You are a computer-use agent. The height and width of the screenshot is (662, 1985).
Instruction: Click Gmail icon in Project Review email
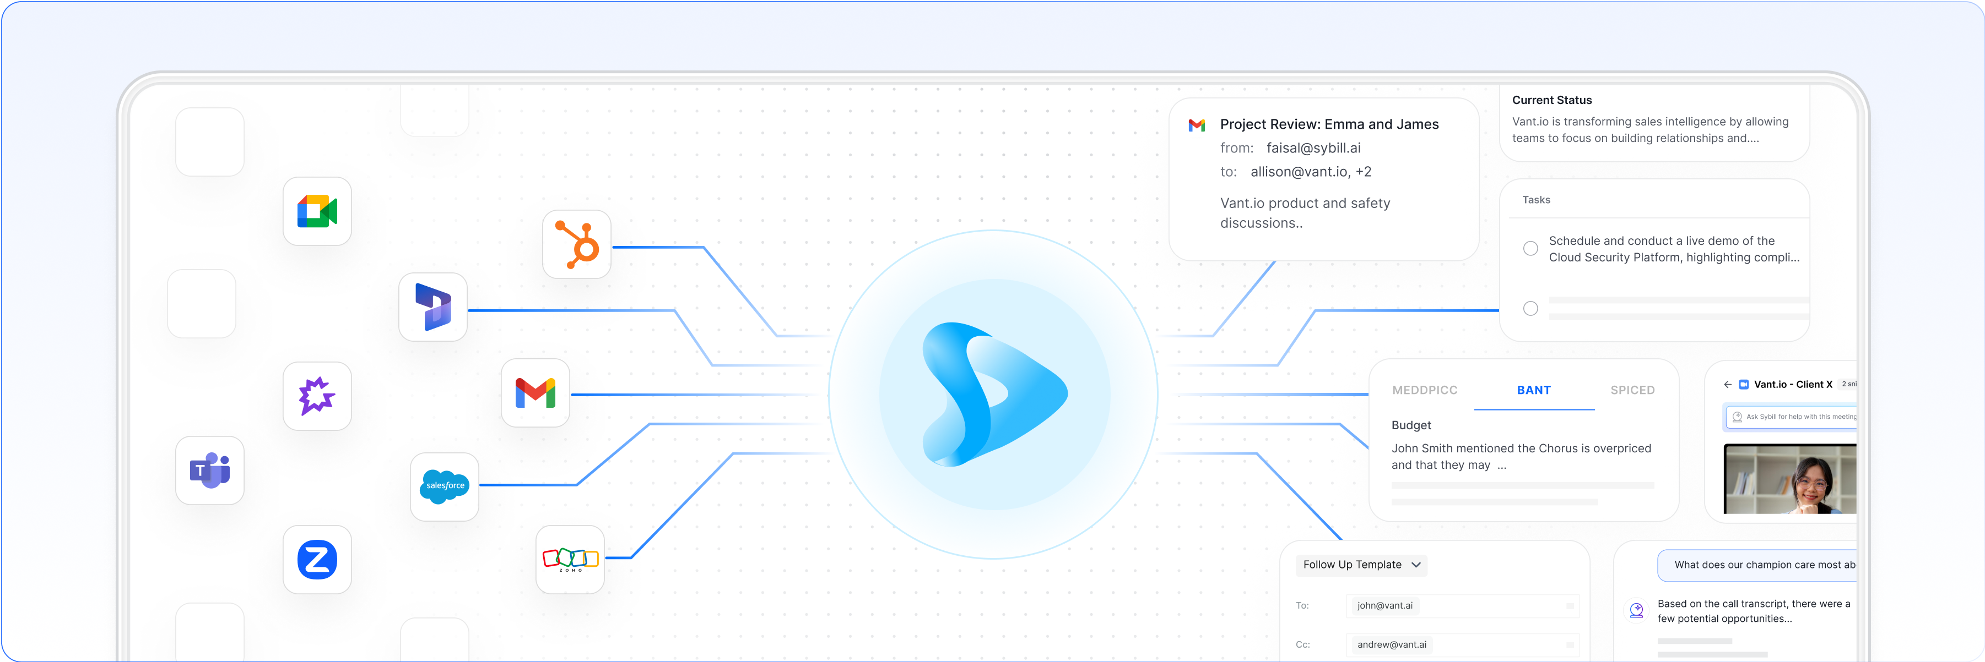pyautogui.click(x=1197, y=125)
